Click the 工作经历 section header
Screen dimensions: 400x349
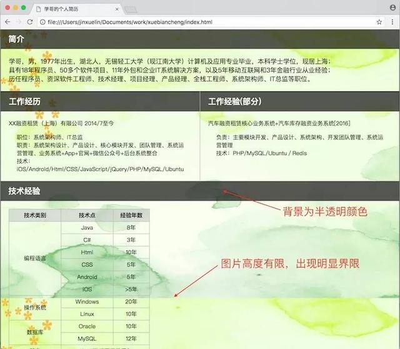click(100, 101)
